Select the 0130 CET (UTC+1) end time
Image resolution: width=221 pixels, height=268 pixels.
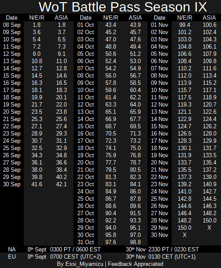point(172,257)
